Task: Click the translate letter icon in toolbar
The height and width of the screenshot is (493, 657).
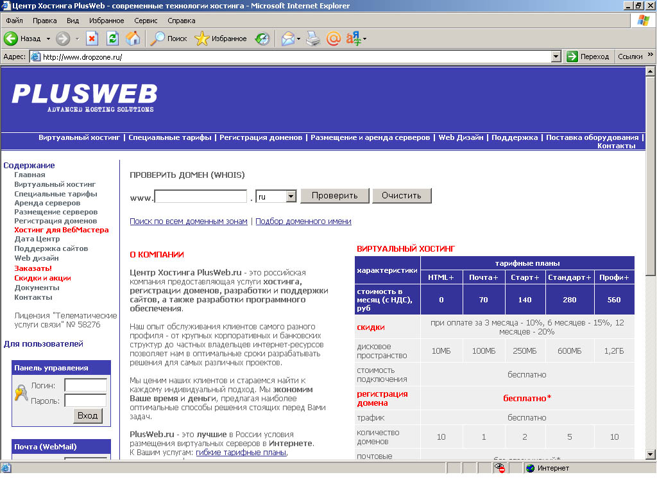Action: click(354, 39)
